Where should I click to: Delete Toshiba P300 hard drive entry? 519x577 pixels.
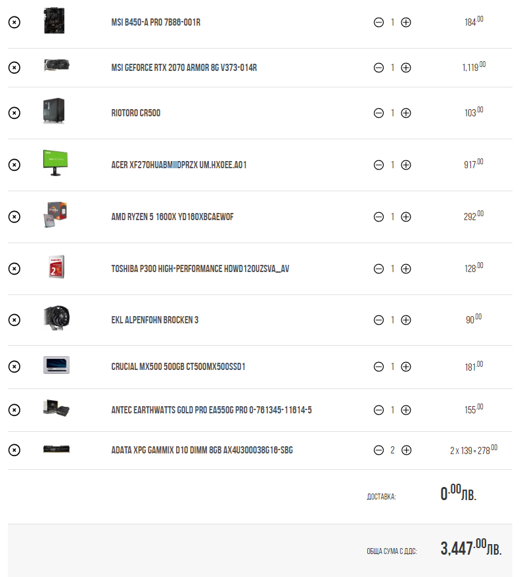pyautogui.click(x=14, y=269)
